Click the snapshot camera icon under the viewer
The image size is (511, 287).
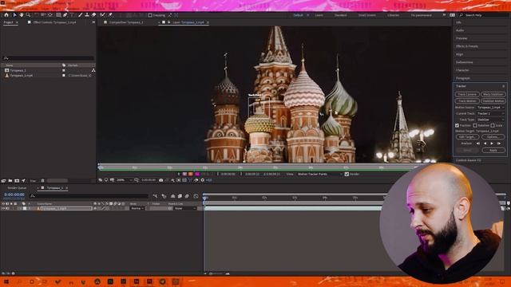160,180
